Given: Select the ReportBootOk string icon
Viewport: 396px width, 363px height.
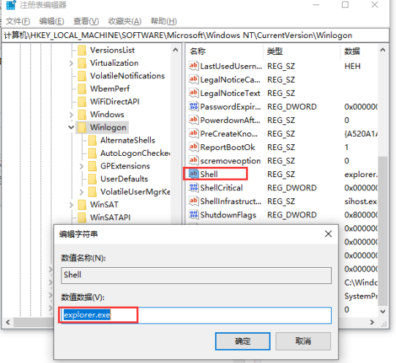Looking at the screenshot, I should click(x=194, y=147).
